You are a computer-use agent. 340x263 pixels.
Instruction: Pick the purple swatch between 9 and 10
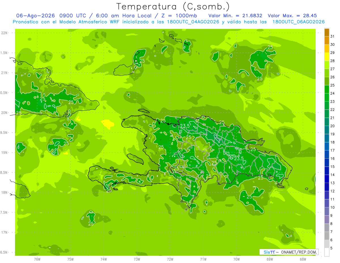click(x=327, y=211)
